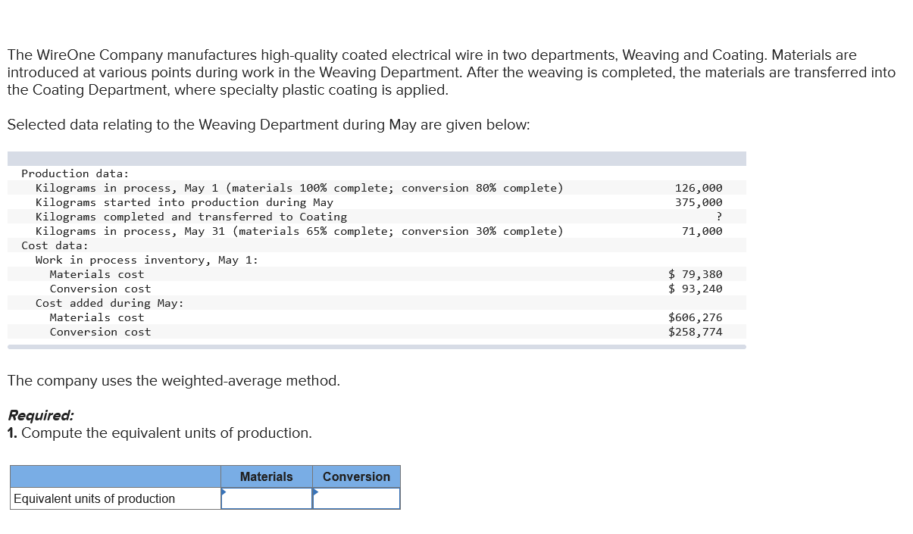Click the Compute the equivalent units instruction
The image size is (913, 534).
click(159, 433)
